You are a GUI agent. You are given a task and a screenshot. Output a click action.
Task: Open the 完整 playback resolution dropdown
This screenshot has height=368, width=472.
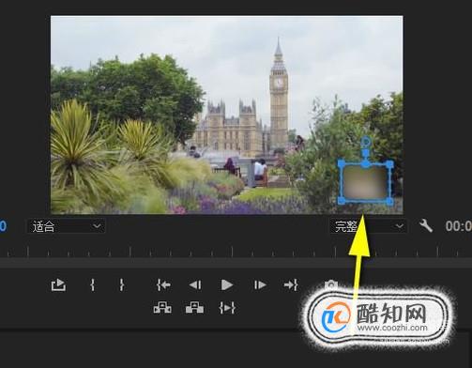[368, 226]
